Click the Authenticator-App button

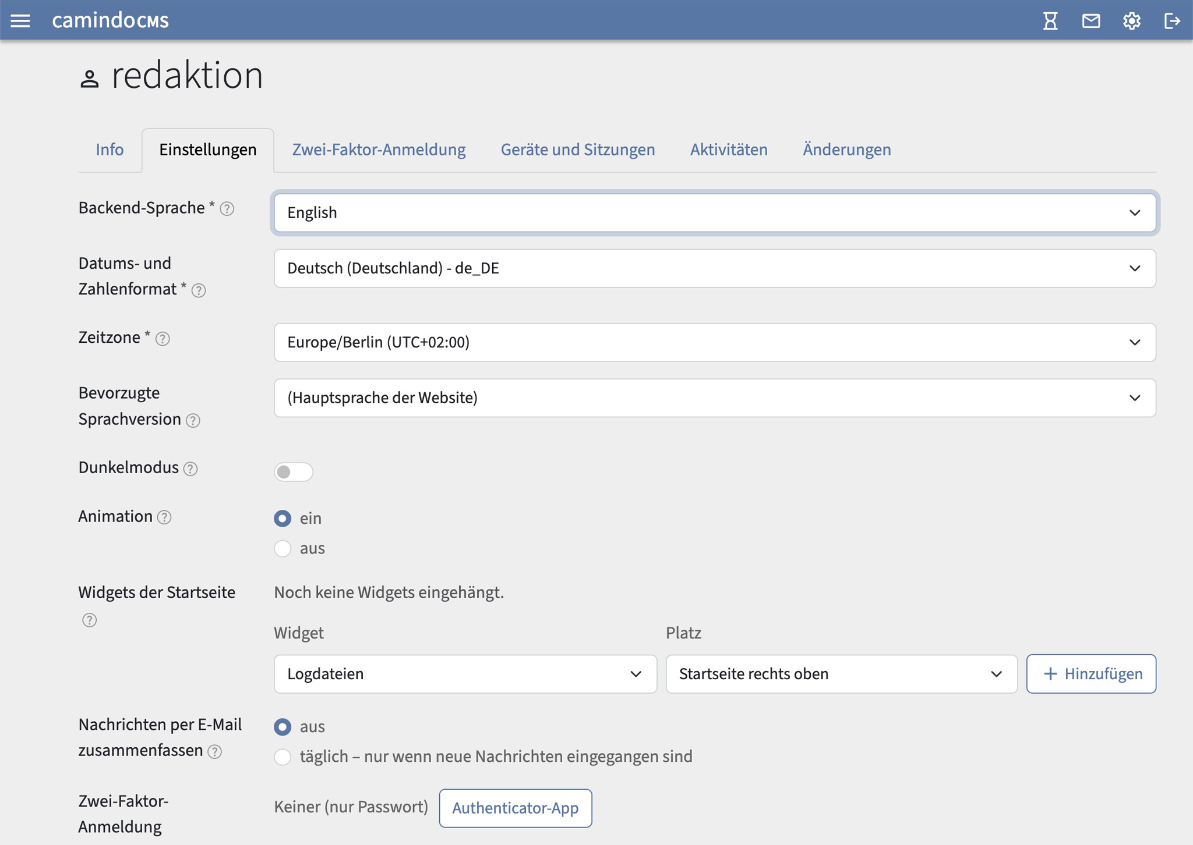516,808
